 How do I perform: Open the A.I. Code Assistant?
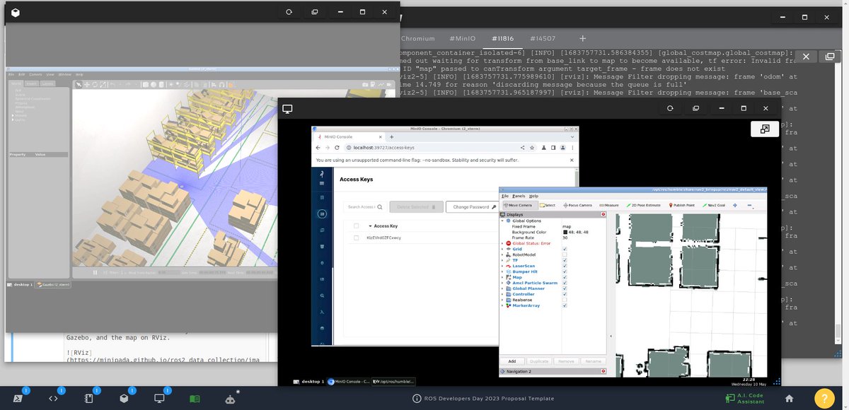point(746,399)
